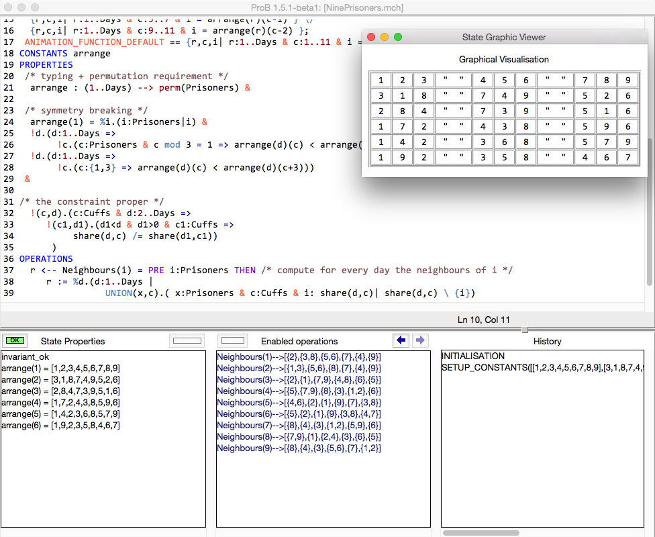
Task: Select arrange(3) in State Properties list
Action: pyautogui.click(x=59, y=391)
